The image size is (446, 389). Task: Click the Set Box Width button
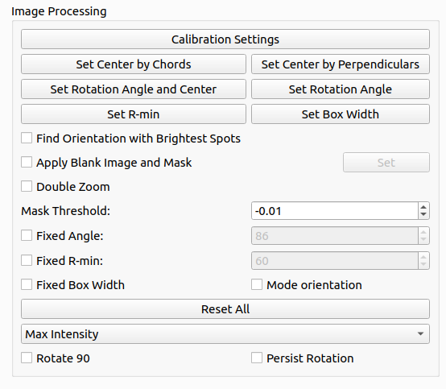point(341,114)
